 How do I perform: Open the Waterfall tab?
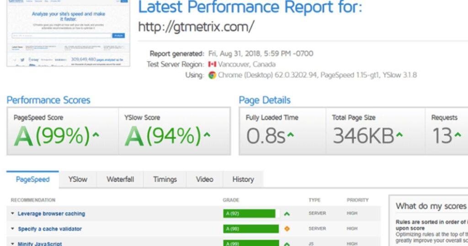click(120, 179)
